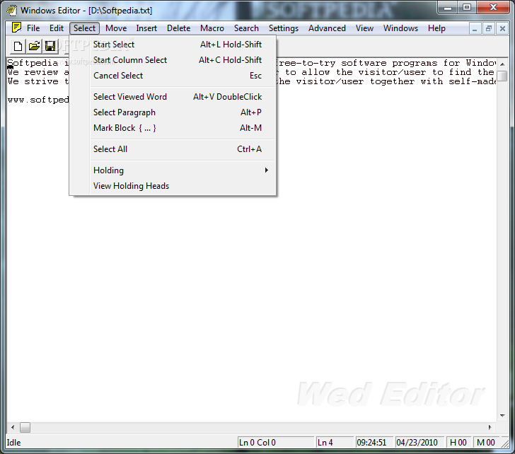Open the Edit menu

coord(57,28)
